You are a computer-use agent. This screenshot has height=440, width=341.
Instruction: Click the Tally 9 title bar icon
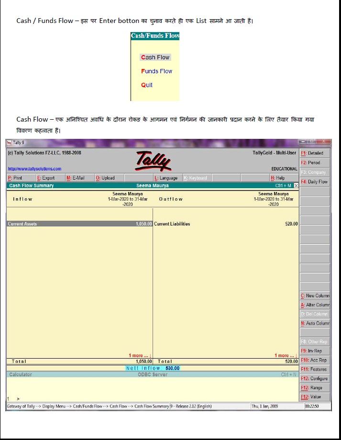9,143
